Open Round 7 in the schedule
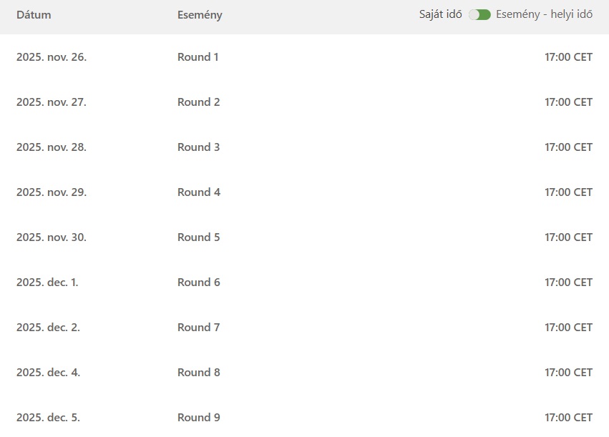This screenshot has width=609, height=437. click(198, 328)
